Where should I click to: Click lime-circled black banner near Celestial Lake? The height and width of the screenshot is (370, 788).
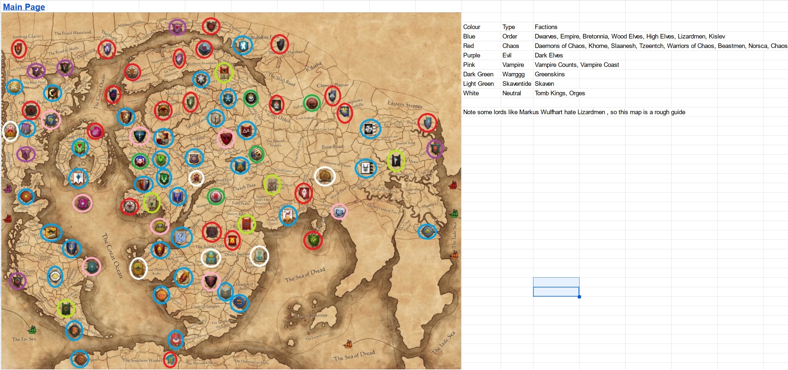click(x=396, y=161)
